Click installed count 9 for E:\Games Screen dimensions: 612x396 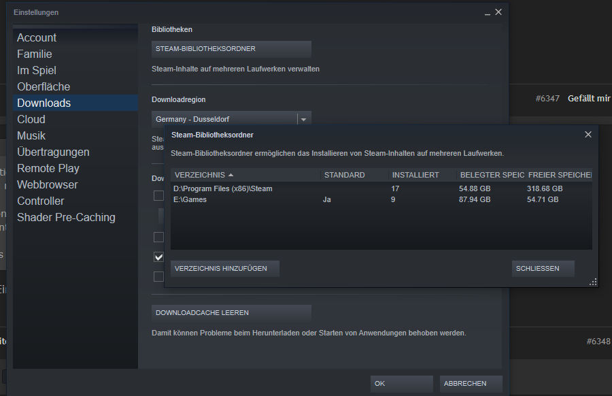[x=393, y=199]
